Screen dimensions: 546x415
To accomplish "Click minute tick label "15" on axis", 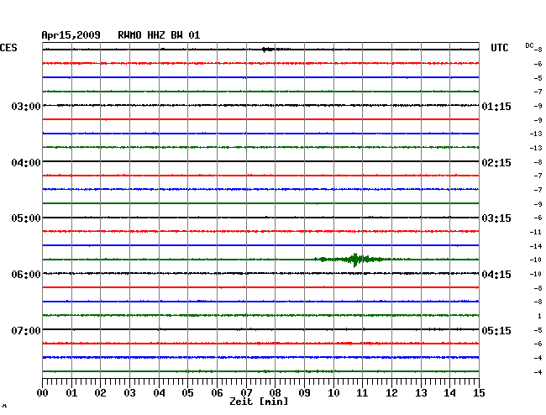I will [x=479, y=393].
